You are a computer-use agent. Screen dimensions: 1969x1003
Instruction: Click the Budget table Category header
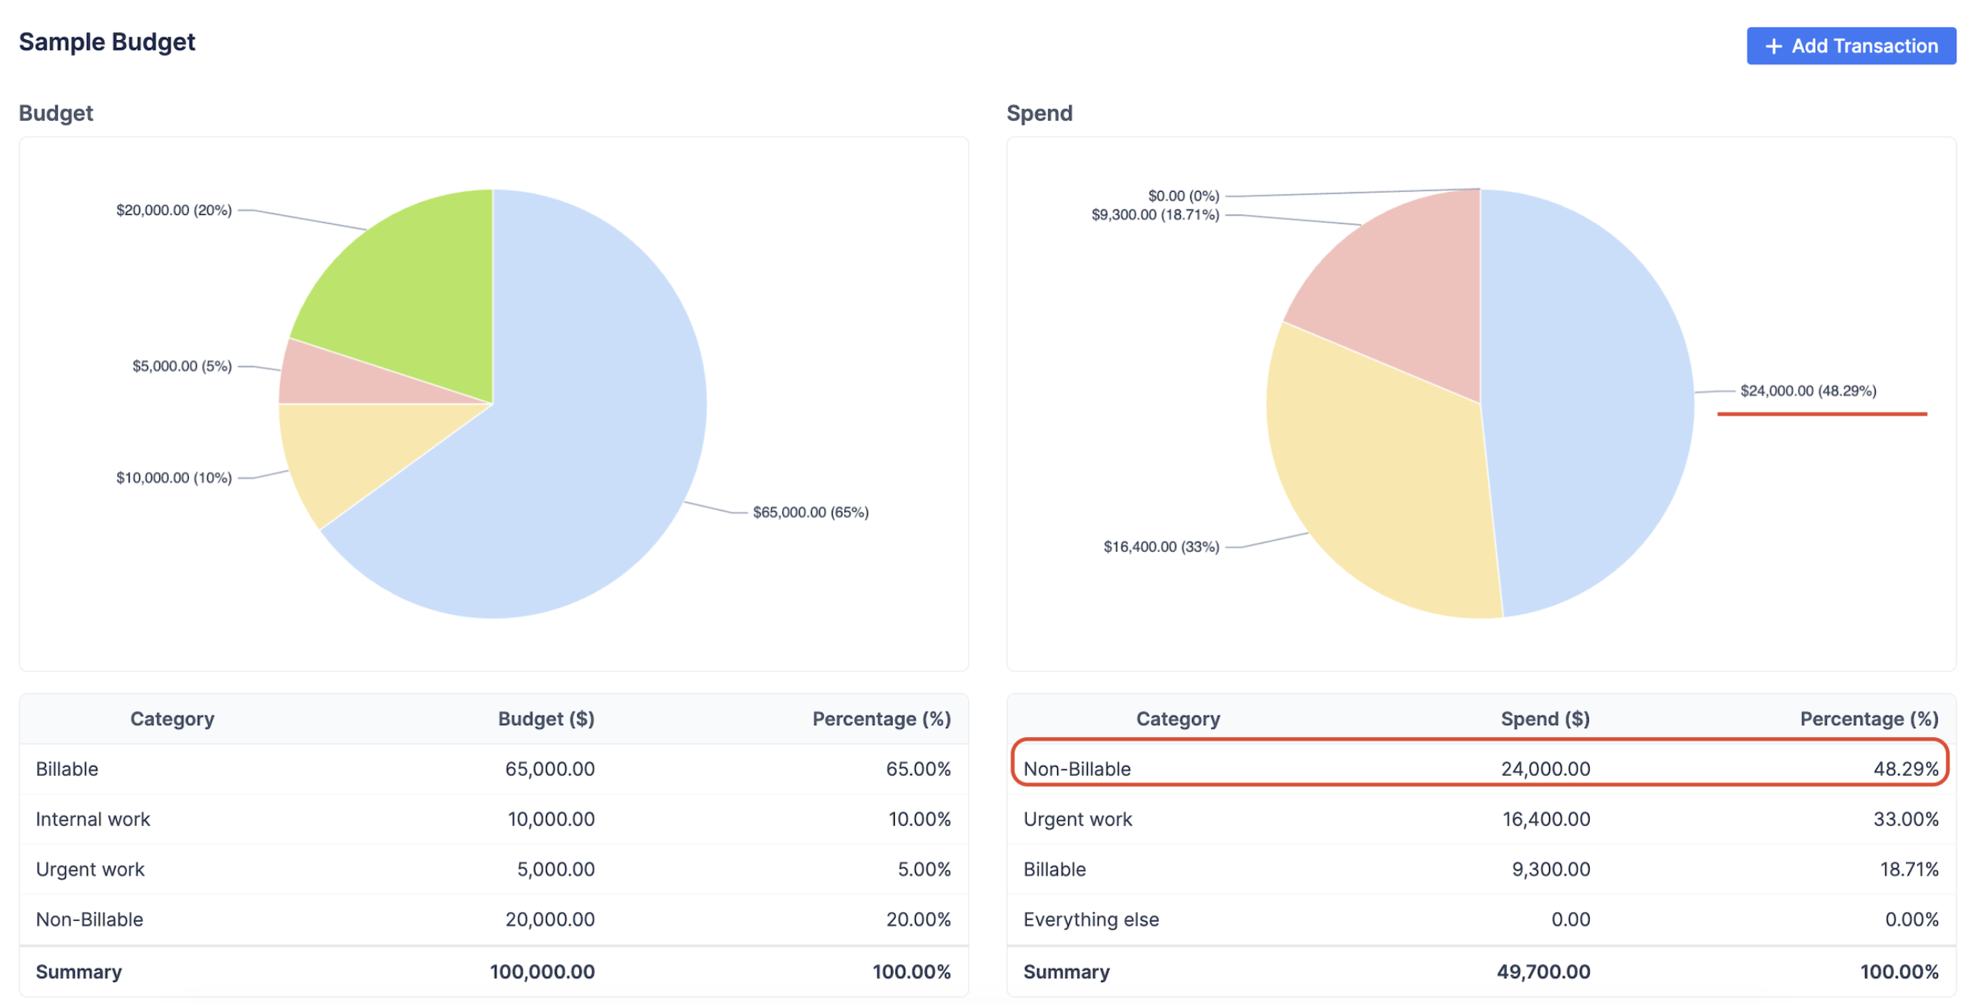172,719
